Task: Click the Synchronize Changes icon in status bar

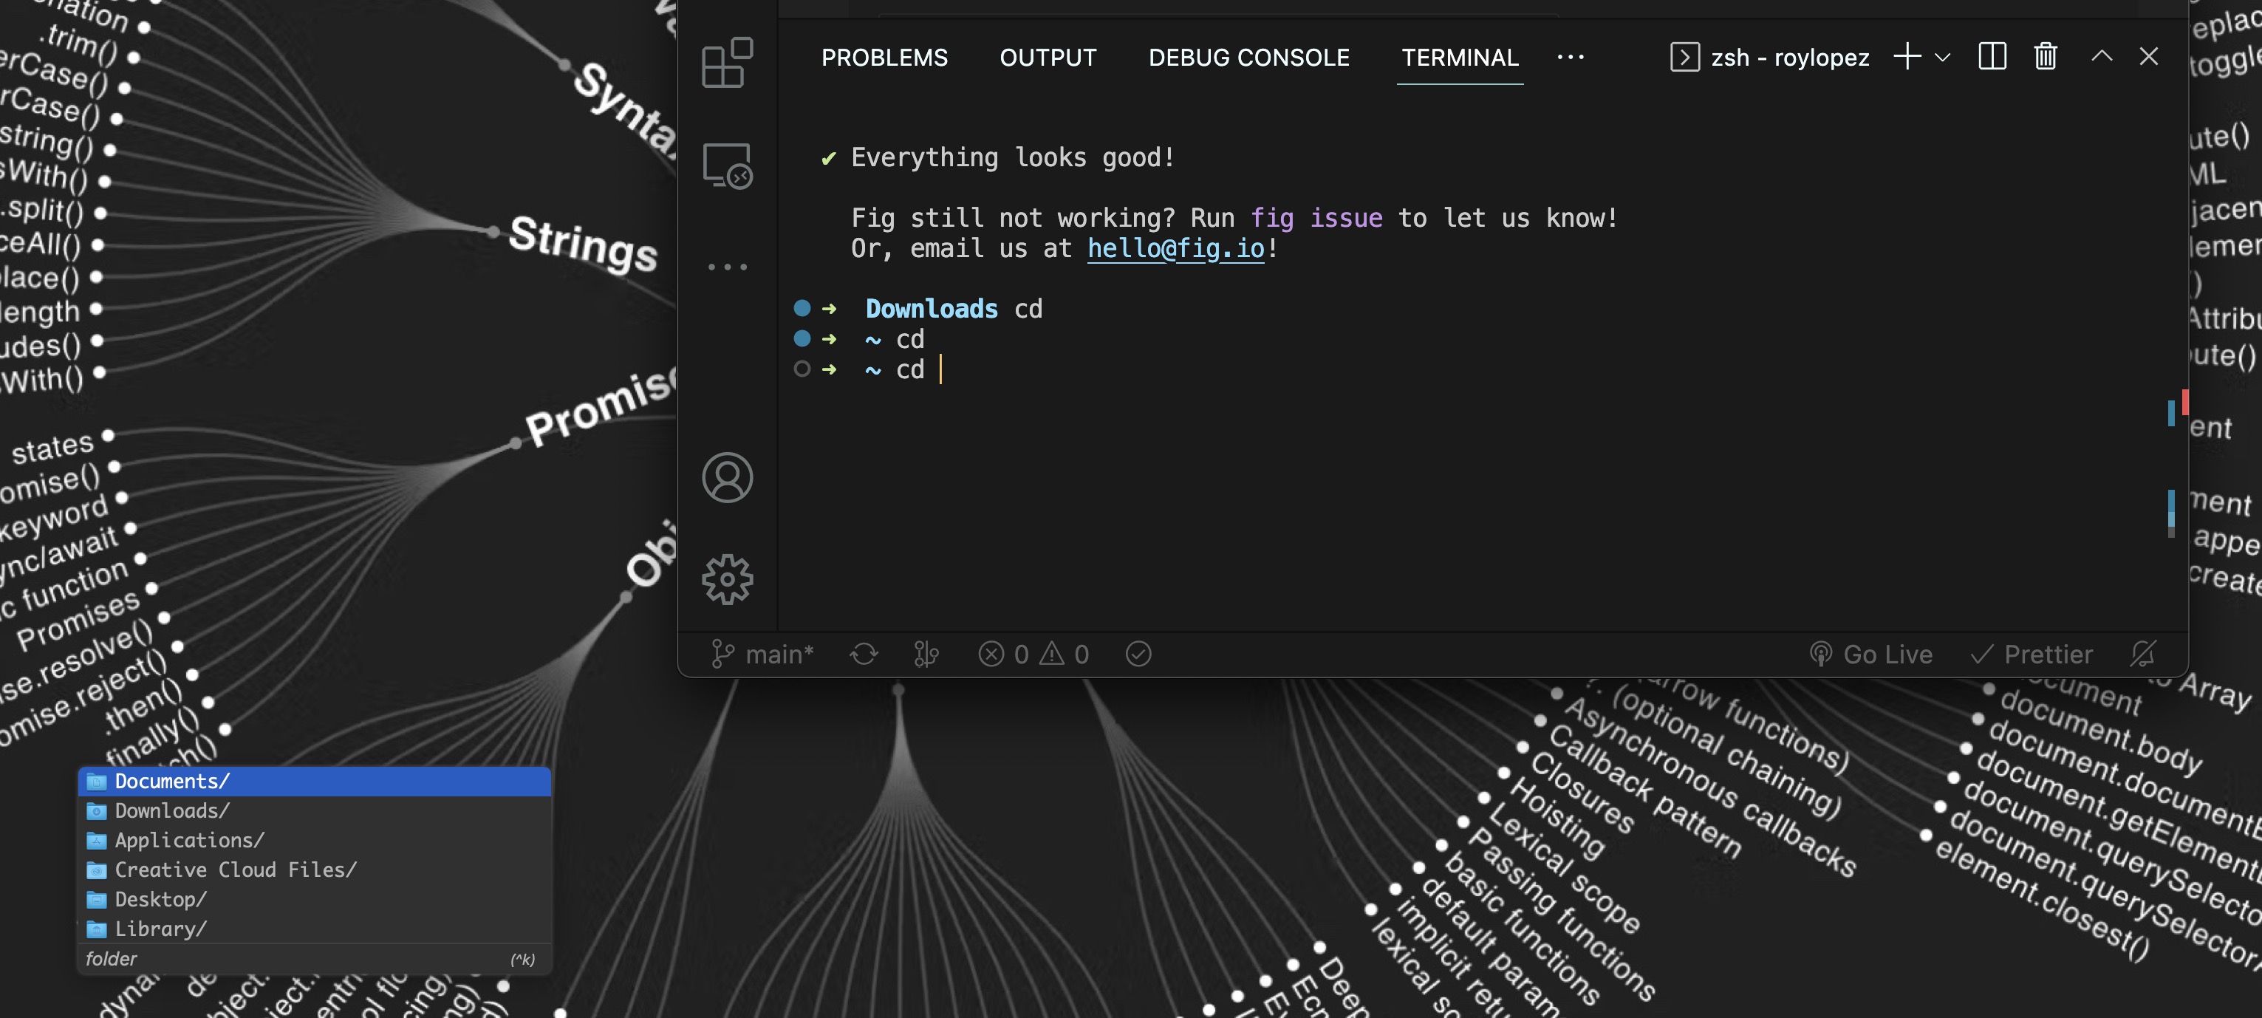Action: pyautogui.click(x=863, y=655)
